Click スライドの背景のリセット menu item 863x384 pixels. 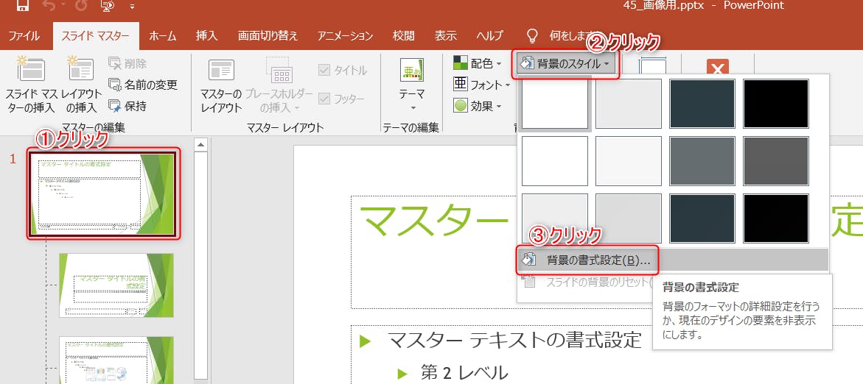586,282
